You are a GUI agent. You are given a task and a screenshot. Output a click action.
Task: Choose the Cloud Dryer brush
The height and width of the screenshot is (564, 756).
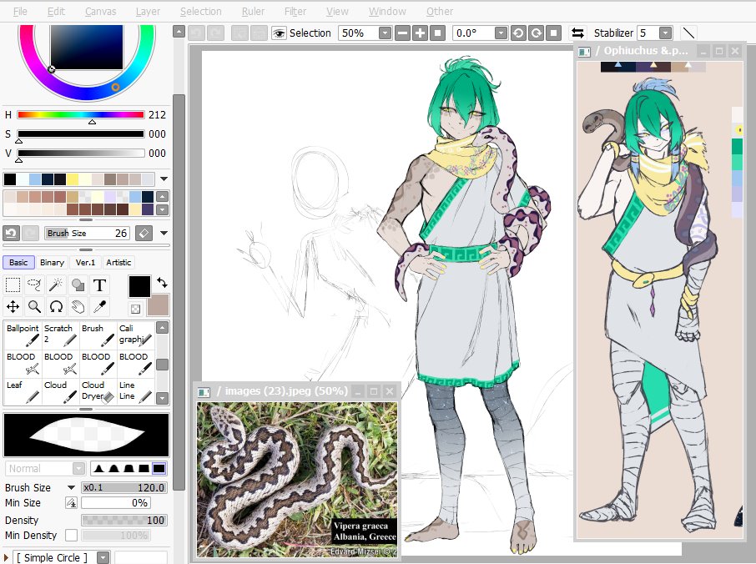click(x=98, y=391)
